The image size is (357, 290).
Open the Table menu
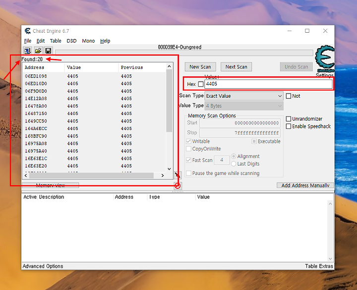[x=56, y=41]
